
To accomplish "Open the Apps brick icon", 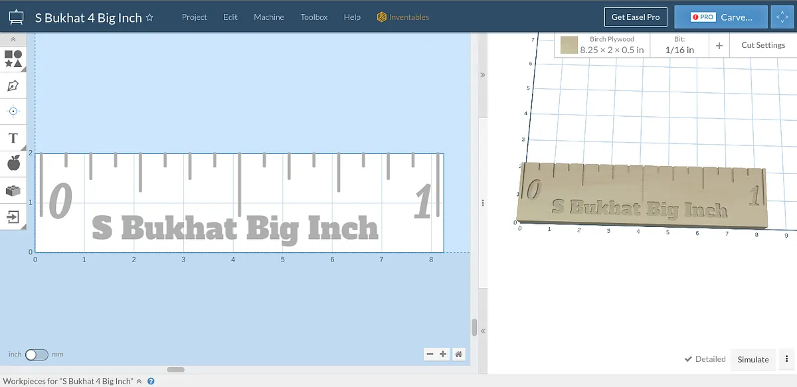I will 13,191.
